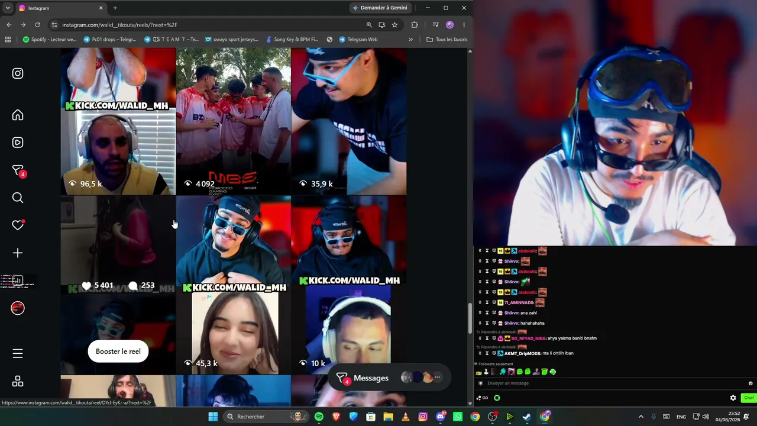Bookmark this page with the star icon
The image size is (757, 426).
click(x=394, y=25)
